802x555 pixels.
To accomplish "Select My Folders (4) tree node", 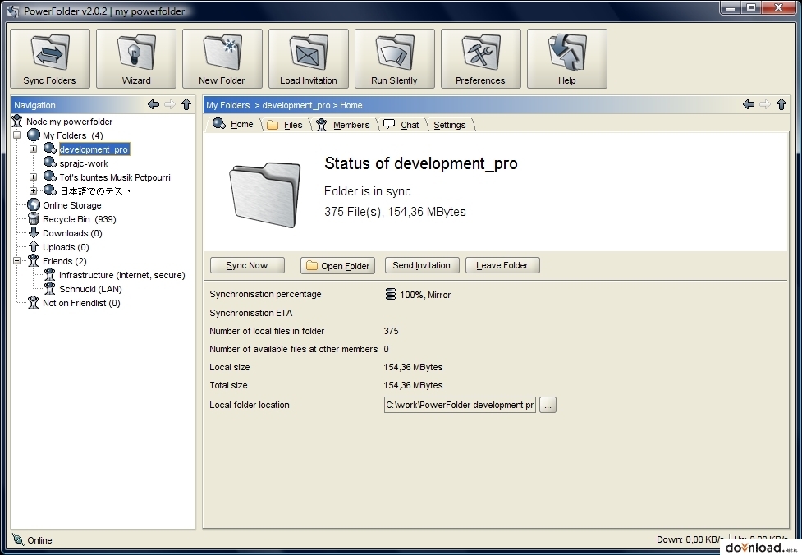I will point(72,135).
